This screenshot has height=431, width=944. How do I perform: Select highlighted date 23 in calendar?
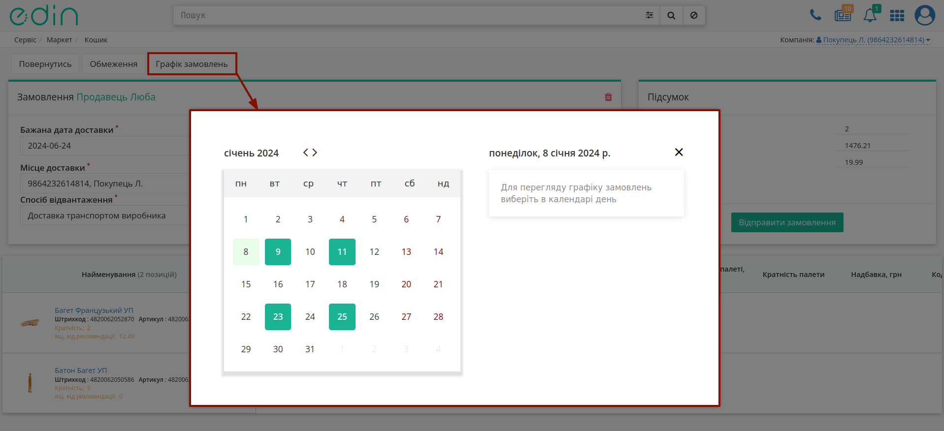click(x=278, y=317)
